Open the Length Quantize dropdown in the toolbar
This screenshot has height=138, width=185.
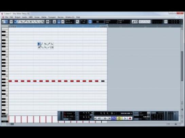click(x=124, y=22)
